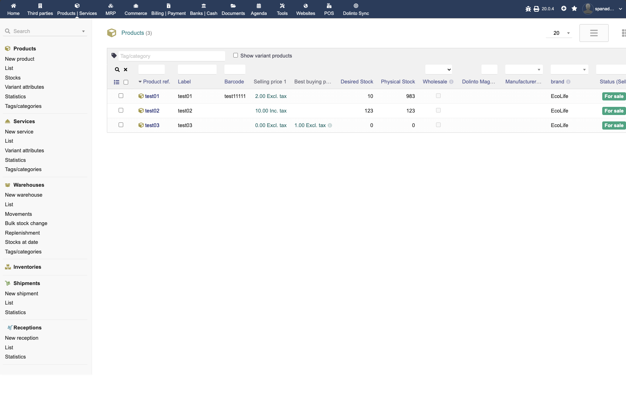Tick the checkbox for test01 row

pyautogui.click(x=121, y=96)
